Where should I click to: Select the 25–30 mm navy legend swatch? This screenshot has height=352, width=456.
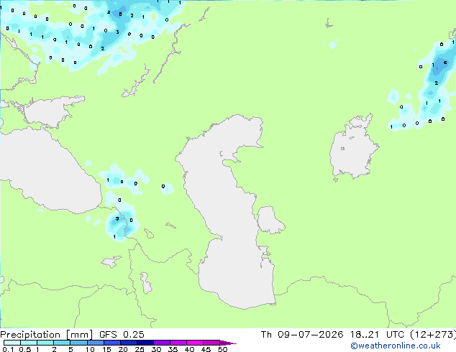(145, 343)
